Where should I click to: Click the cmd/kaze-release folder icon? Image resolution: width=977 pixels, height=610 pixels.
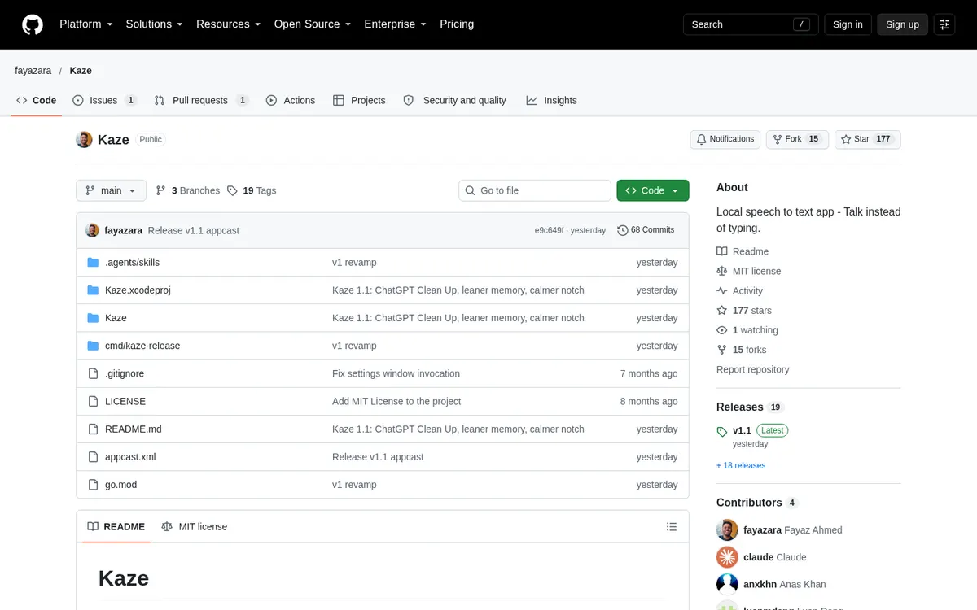click(93, 346)
